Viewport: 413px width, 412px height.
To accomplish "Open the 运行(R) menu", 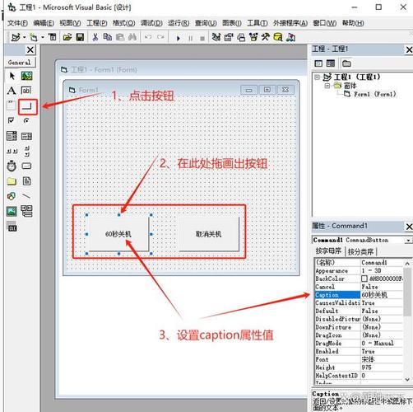I will click(x=179, y=23).
